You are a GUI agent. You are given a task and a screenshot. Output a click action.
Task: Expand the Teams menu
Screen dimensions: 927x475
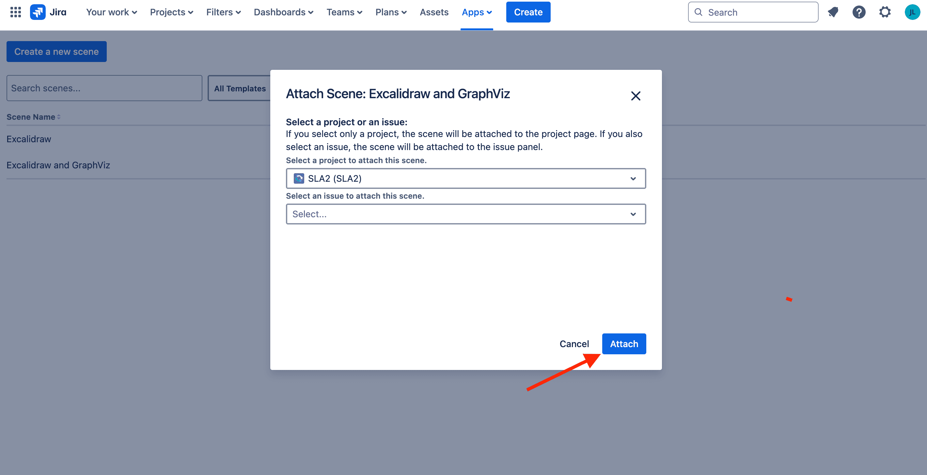tap(344, 12)
